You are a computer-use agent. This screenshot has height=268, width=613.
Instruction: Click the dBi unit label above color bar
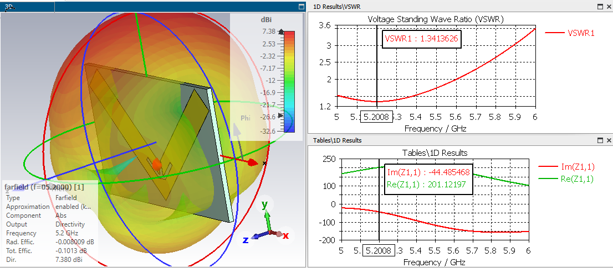pyautogui.click(x=266, y=20)
